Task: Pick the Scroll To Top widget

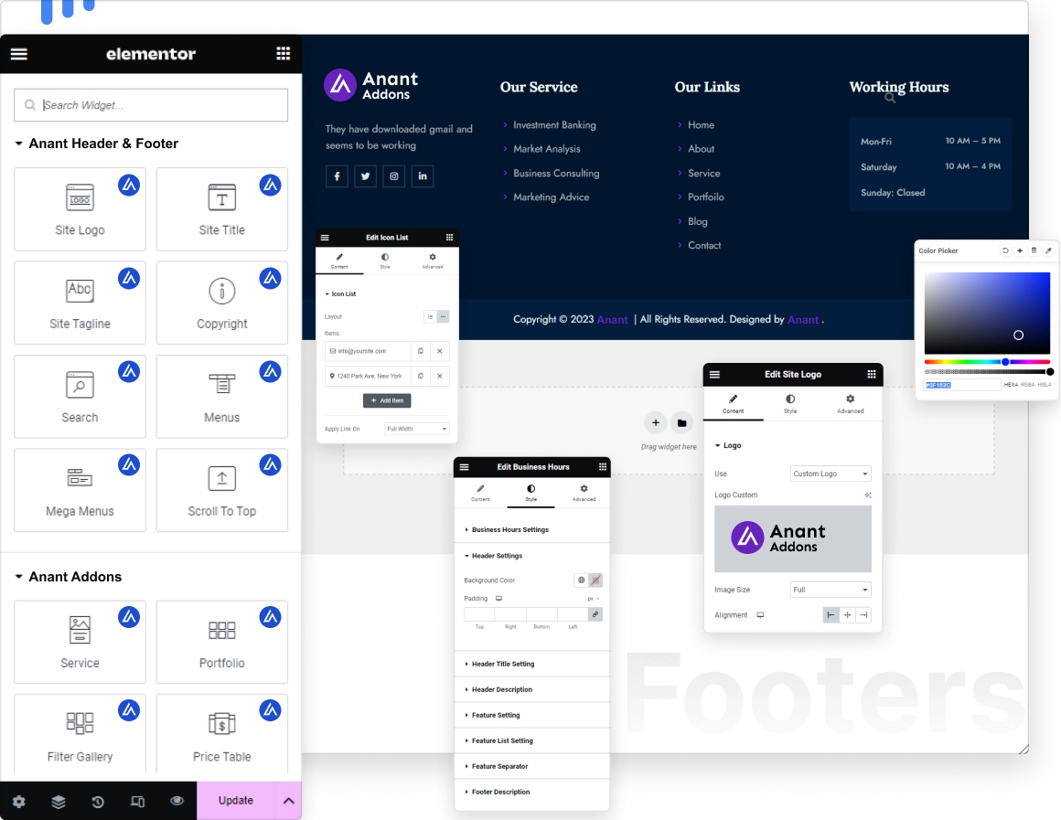Action: tap(222, 490)
